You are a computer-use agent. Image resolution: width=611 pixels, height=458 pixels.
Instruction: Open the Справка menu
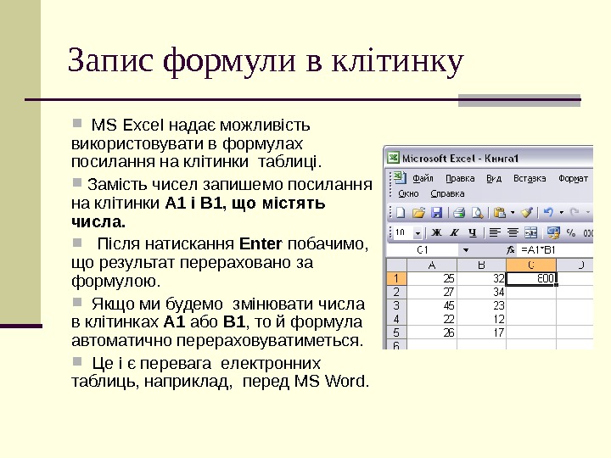[x=447, y=193]
